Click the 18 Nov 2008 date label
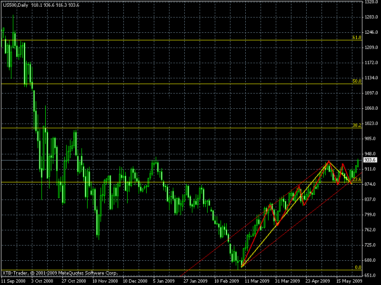 click(105, 281)
